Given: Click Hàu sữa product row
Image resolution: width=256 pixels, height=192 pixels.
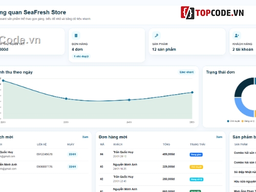Looking at the screenshot, I should click(x=244, y=181).
